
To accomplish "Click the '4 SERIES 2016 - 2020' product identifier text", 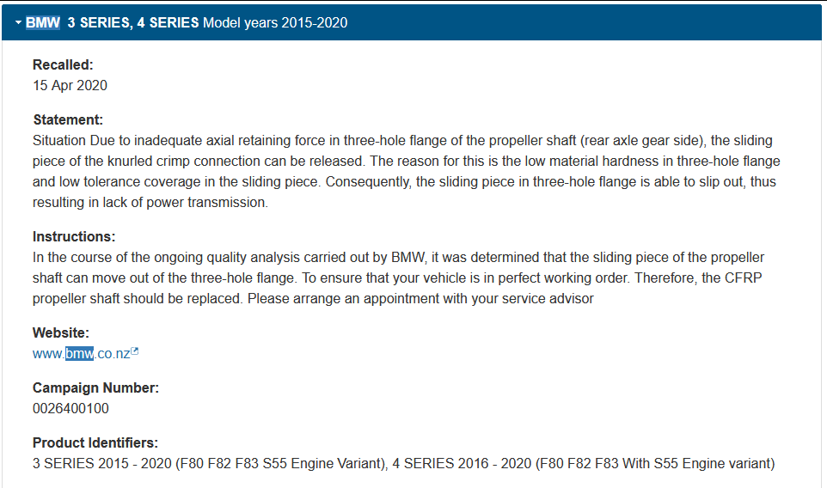I will point(462,463).
